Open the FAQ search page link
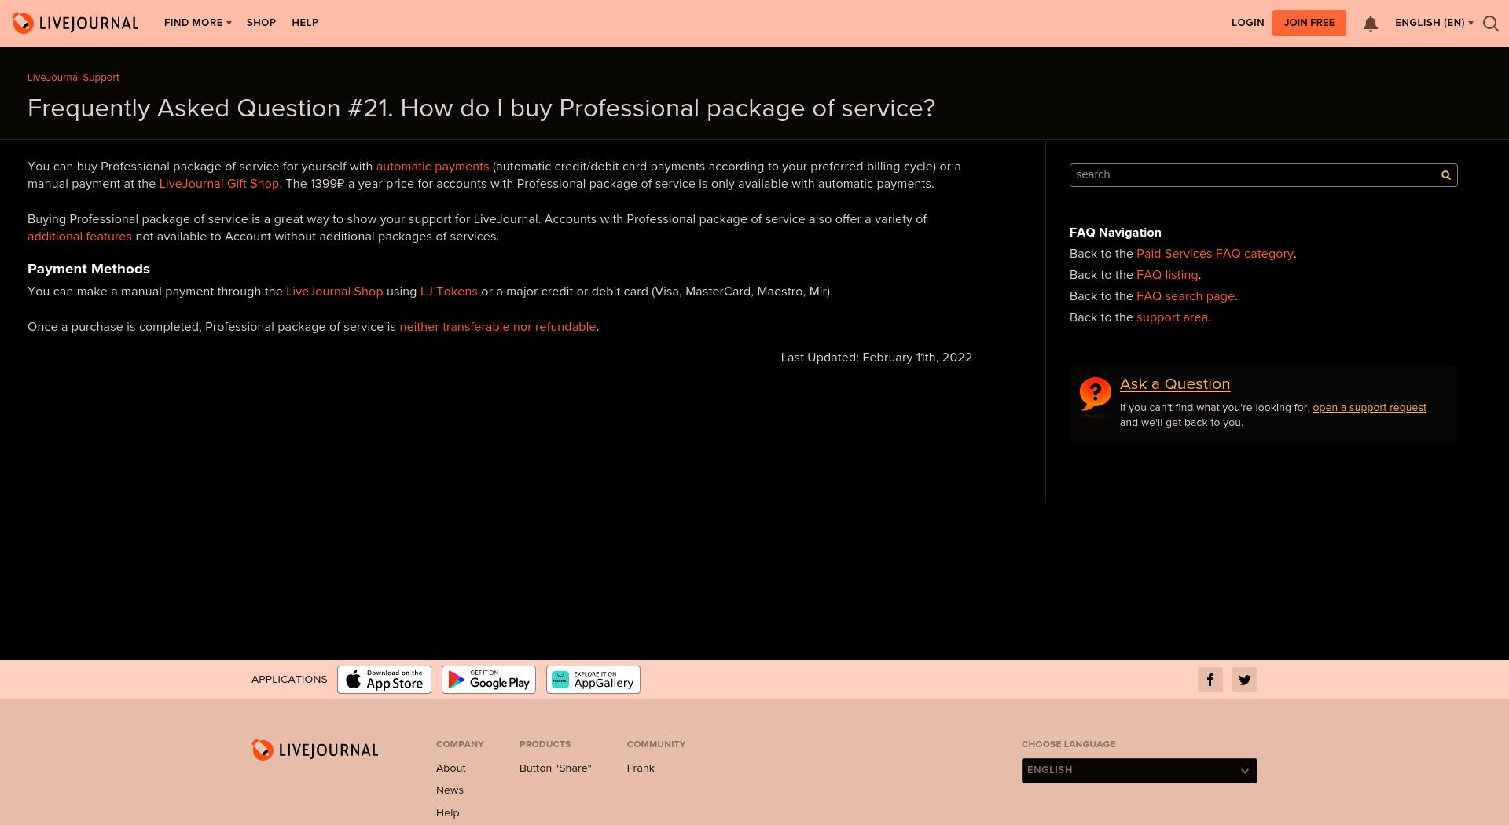This screenshot has width=1509, height=825. 1186,296
